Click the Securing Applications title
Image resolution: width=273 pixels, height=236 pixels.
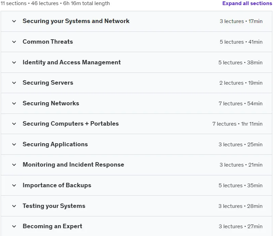click(x=55, y=144)
